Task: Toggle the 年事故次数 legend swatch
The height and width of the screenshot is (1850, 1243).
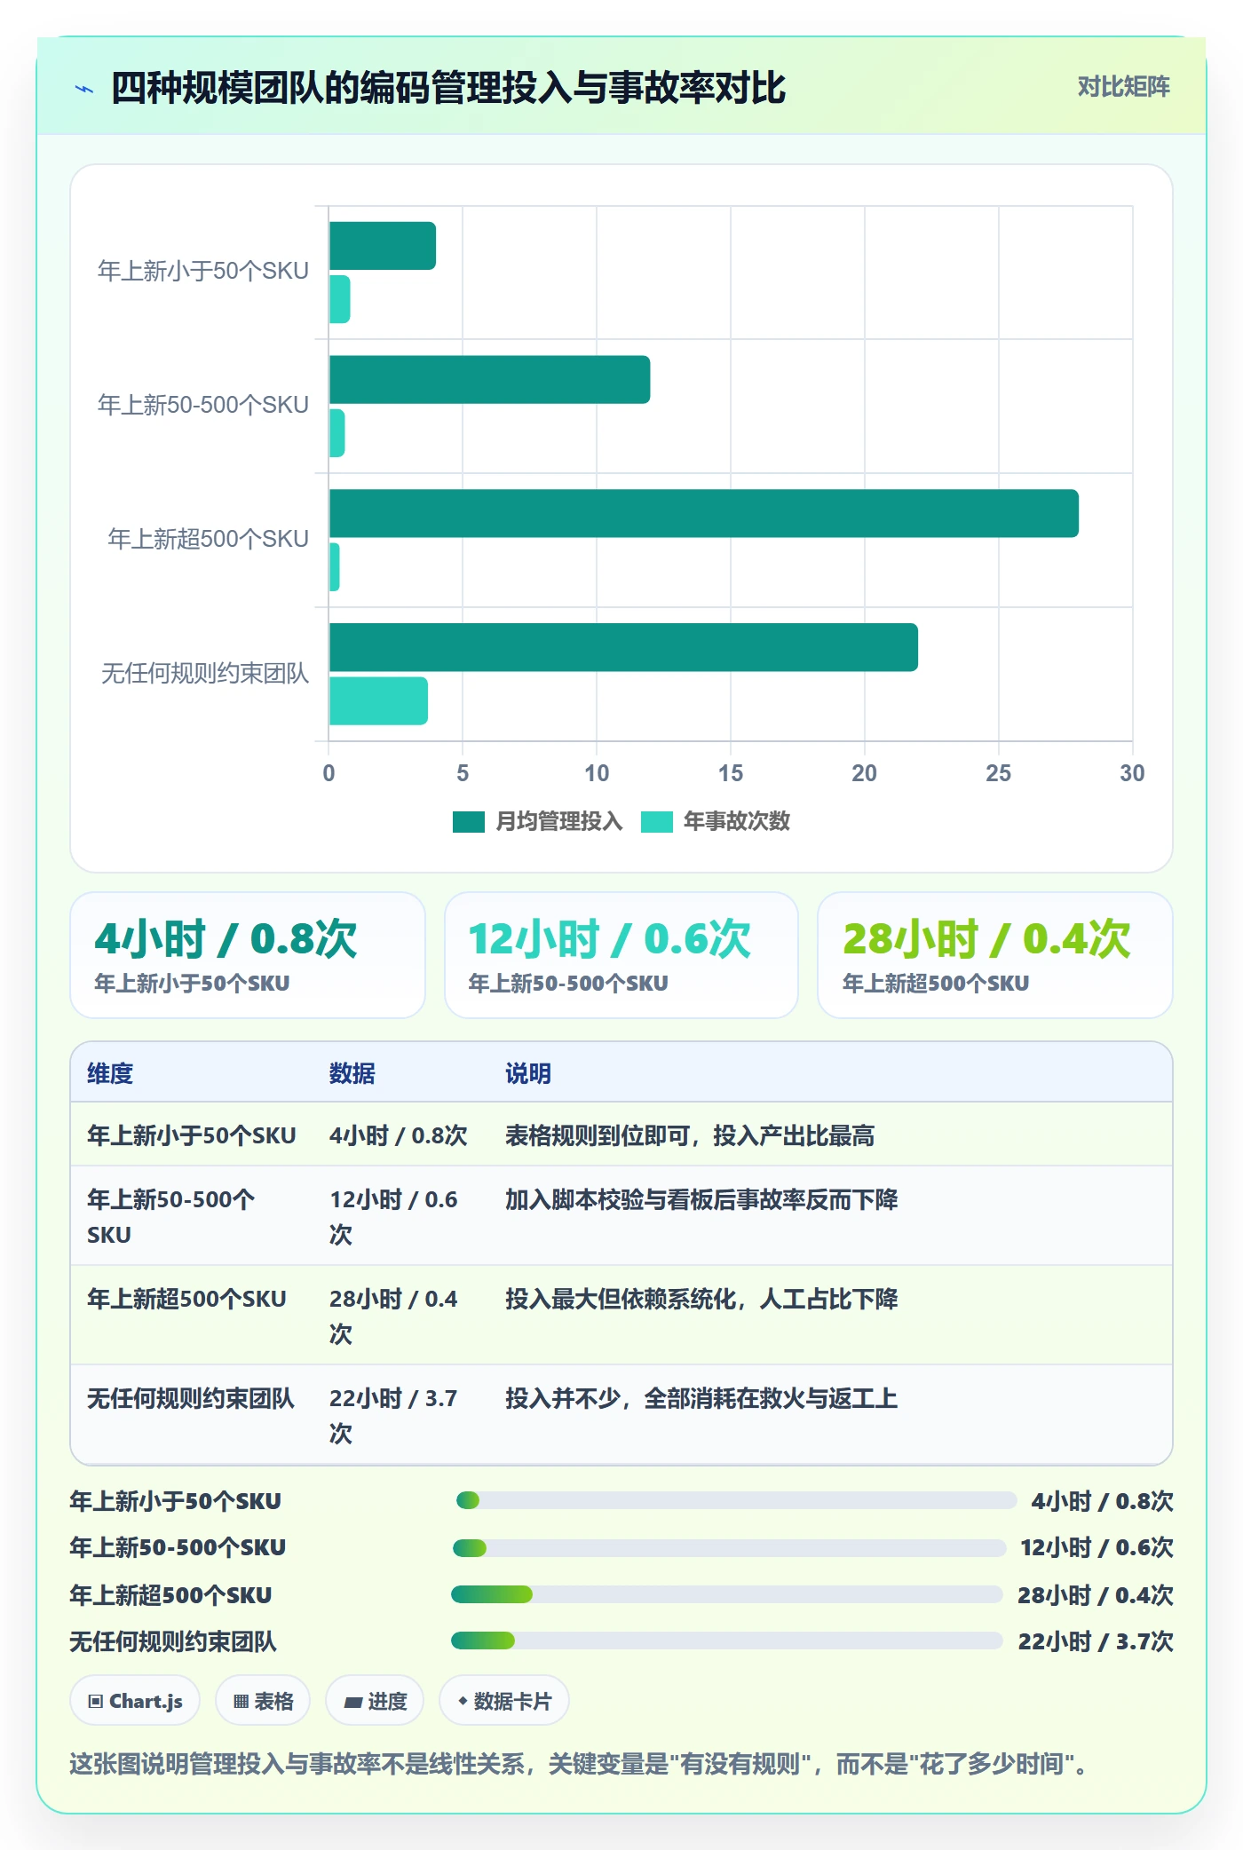Action: pyautogui.click(x=656, y=822)
